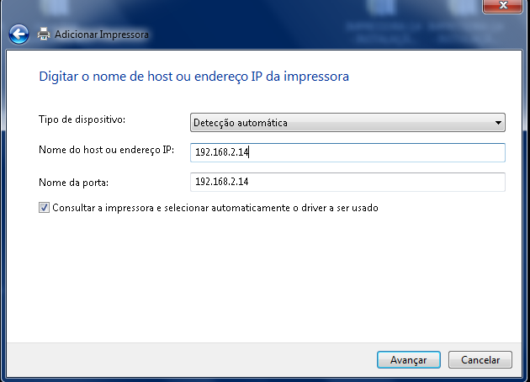Click into the Nome da porta field
This screenshot has height=382, width=530.
click(x=347, y=182)
